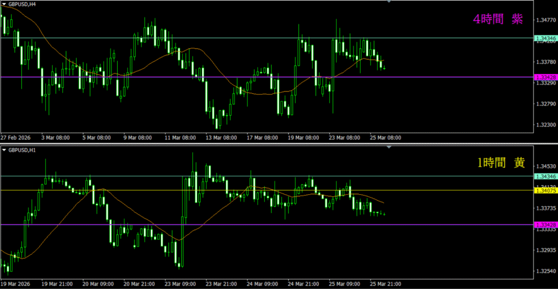Click the chart shift marker on H1 chart
558x289 pixels.
click(x=389, y=147)
